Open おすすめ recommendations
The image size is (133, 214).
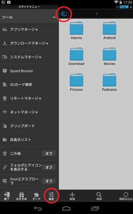tap(21, 196)
